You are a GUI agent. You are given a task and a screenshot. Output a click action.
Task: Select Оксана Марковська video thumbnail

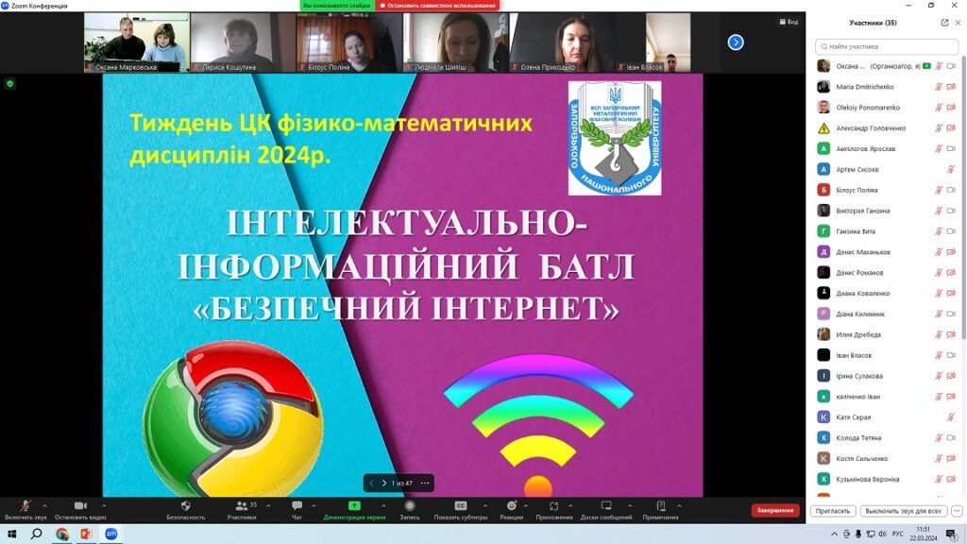click(x=137, y=42)
